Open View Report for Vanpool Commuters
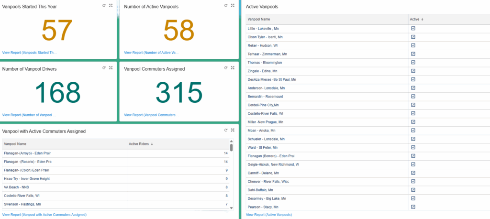 tap(151, 115)
